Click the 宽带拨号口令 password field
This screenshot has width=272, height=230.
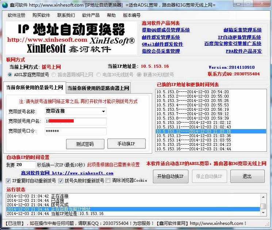tap(76, 131)
